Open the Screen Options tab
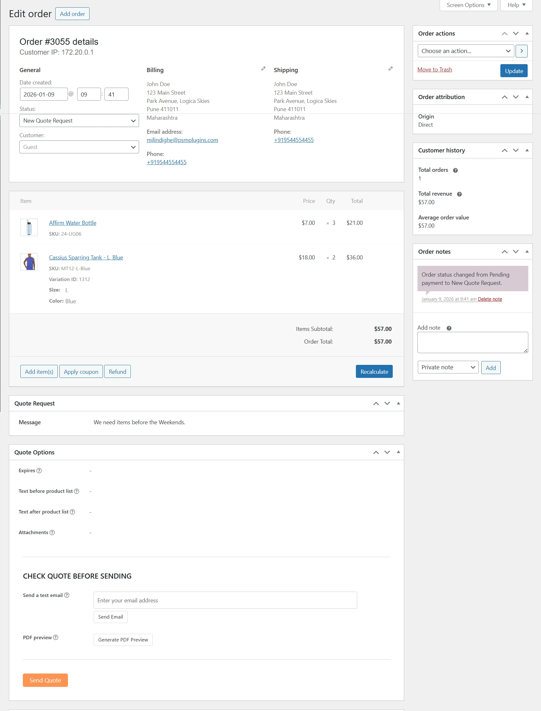 pos(468,5)
